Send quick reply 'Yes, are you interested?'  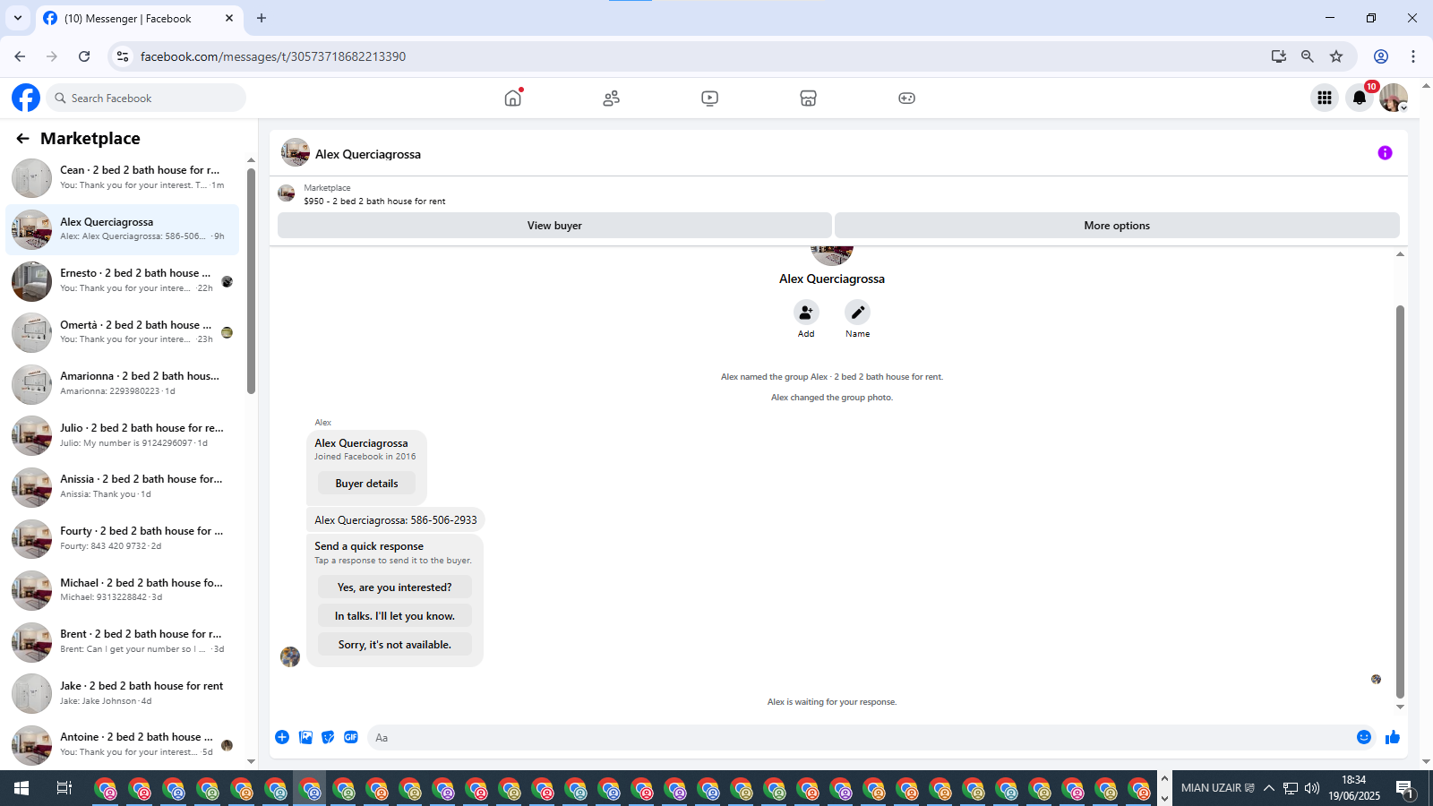pyautogui.click(x=395, y=587)
